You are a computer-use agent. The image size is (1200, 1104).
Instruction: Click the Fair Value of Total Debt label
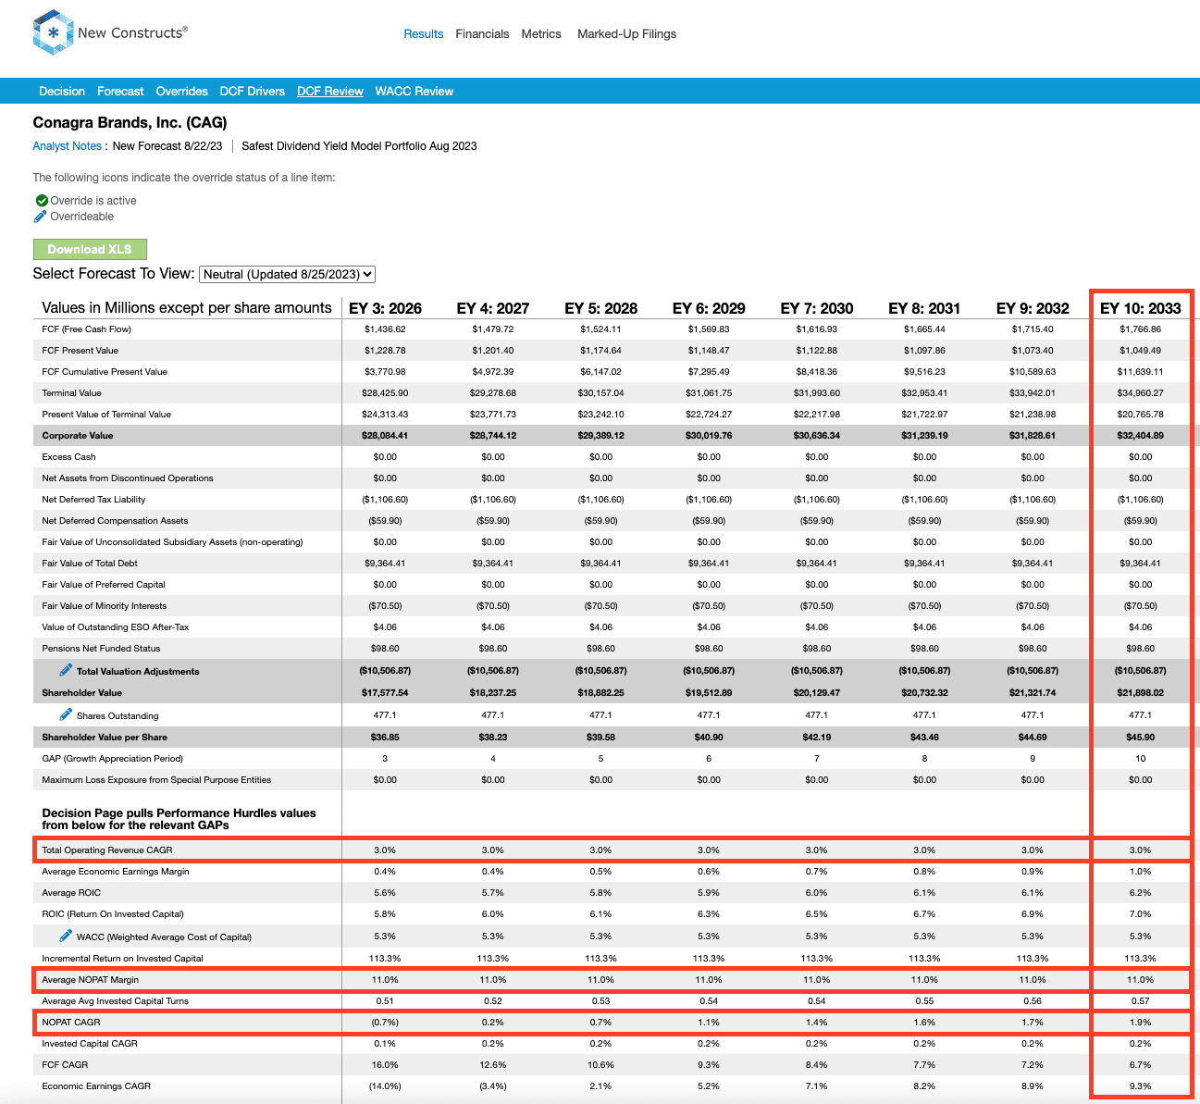pos(90,563)
